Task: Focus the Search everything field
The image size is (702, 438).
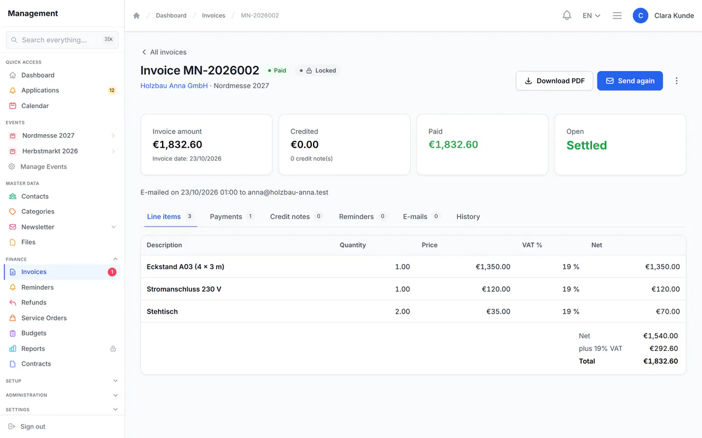Action: 62,40
